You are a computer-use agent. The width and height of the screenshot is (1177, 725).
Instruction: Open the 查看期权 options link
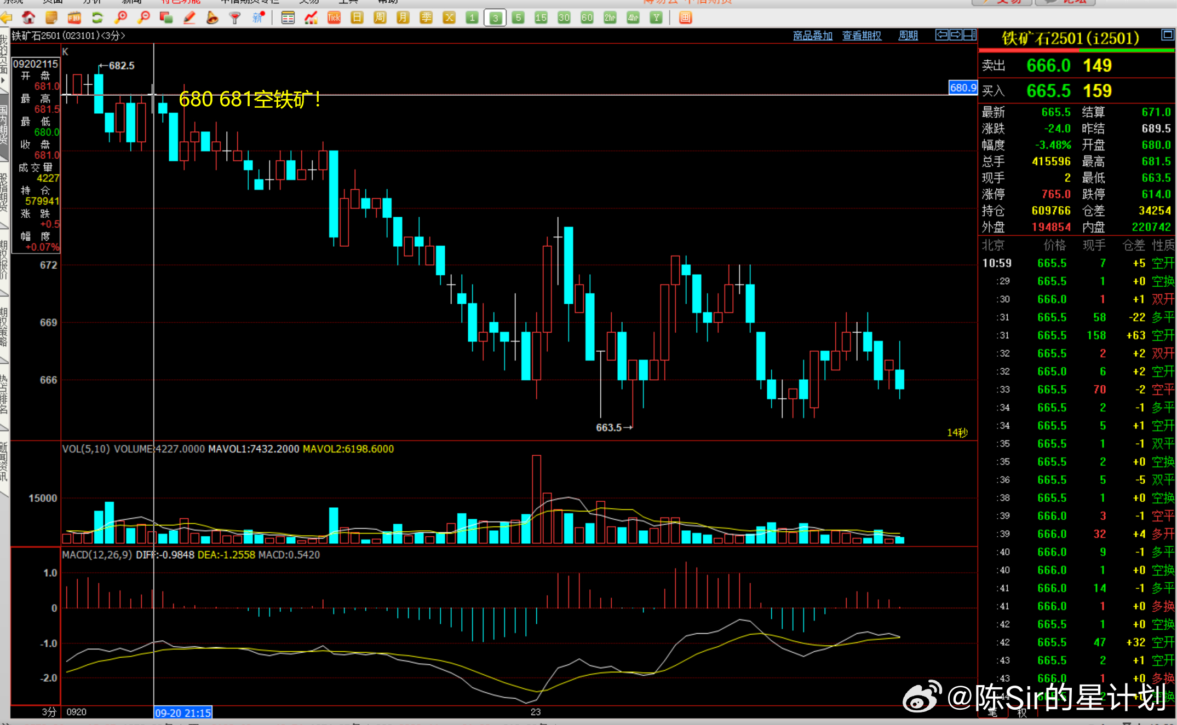862,36
